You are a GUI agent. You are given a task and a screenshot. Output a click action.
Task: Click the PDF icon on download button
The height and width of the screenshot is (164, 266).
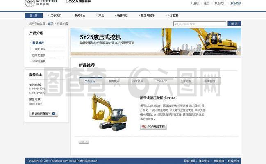click(x=144, y=127)
